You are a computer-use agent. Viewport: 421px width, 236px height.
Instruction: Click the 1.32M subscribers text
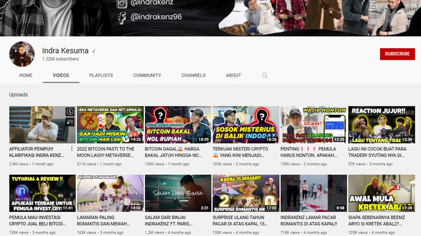[x=60, y=59]
